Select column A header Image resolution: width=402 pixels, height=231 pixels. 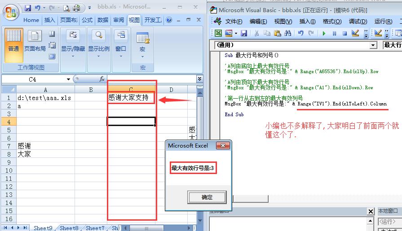coord(45,90)
